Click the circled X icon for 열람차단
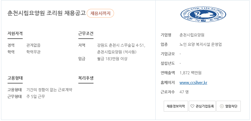The image size is (251, 121). click(x=222, y=106)
